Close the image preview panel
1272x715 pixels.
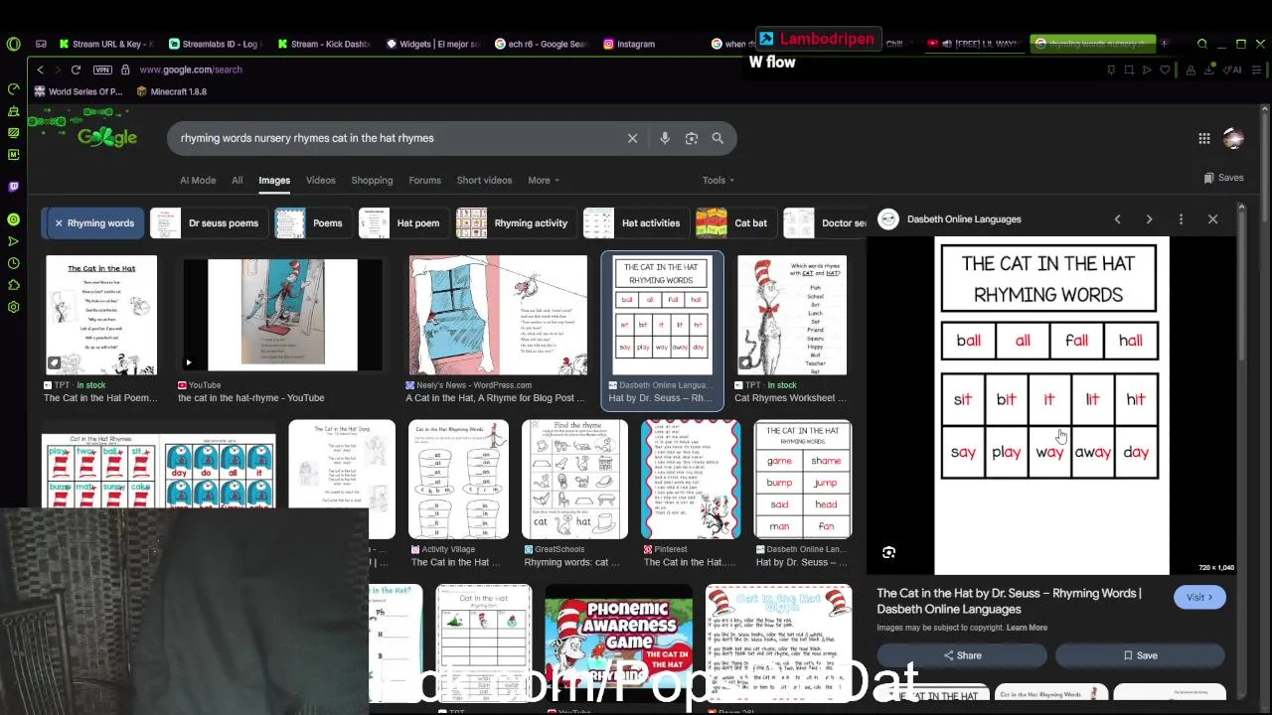coord(1212,219)
